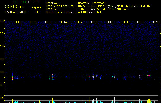The height and width of the screenshot is (103, 161).
Task: Click the Receiving antenna label
Action: 59,12
